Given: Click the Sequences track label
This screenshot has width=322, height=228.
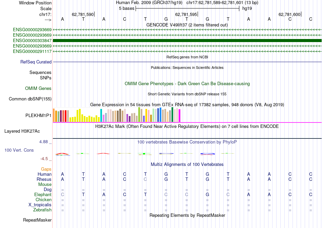Looking at the screenshot, I should point(40,72).
